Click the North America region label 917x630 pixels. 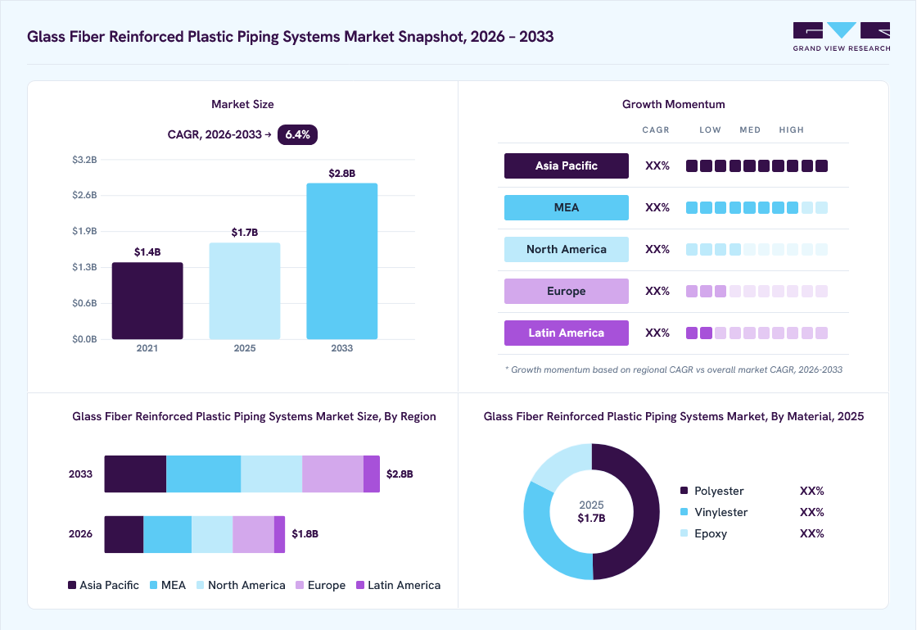[x=566, y=249]
